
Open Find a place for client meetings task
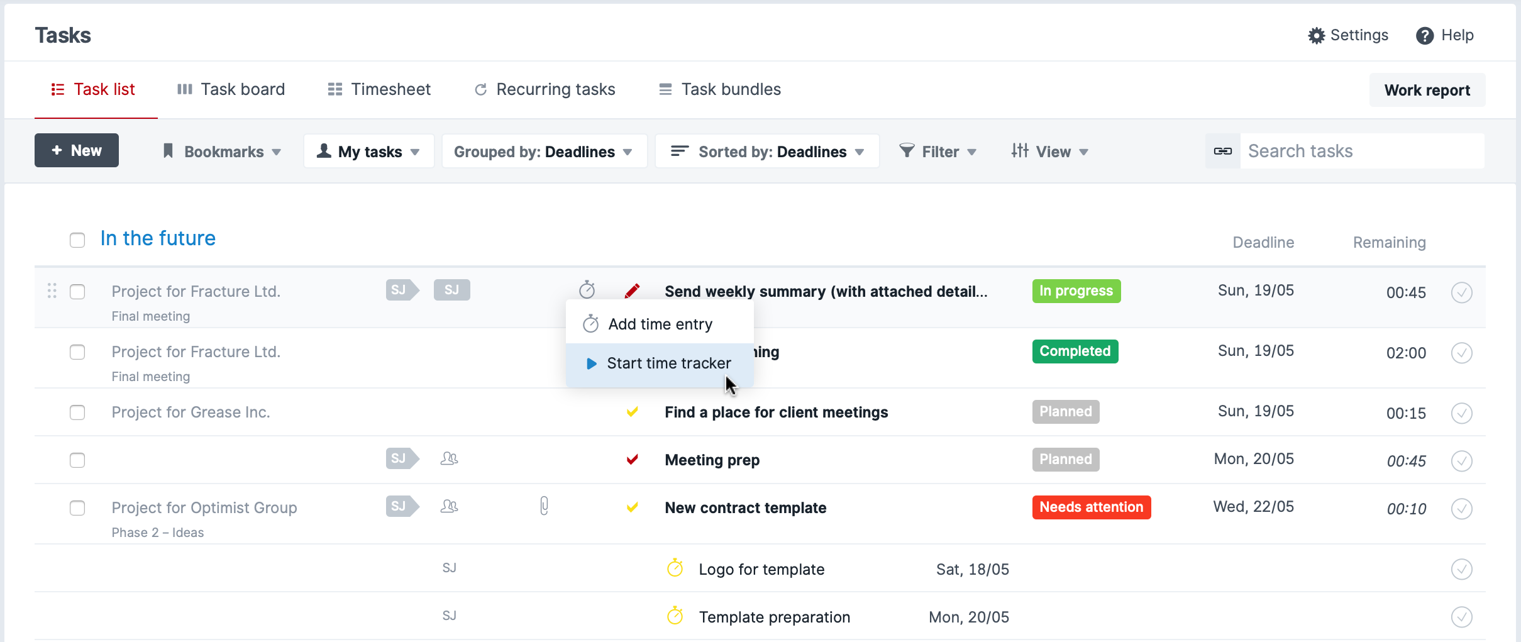pos(776,412)
